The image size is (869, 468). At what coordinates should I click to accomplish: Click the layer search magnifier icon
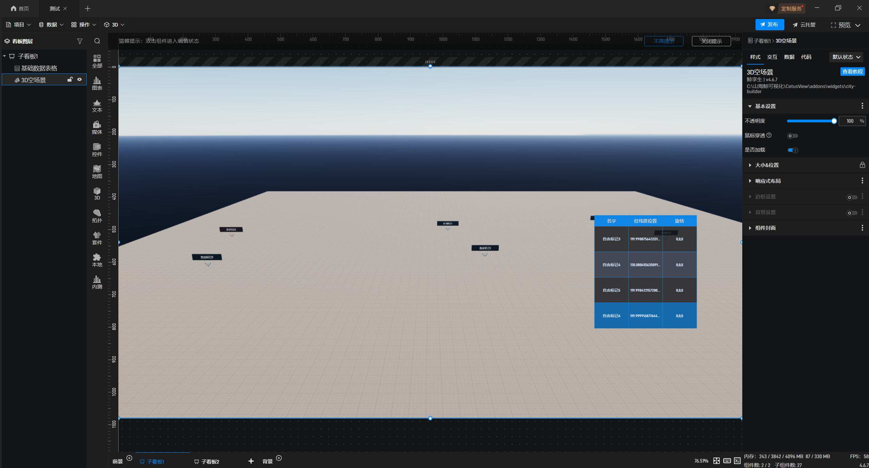97,41
